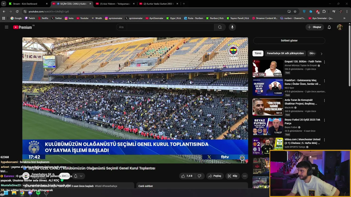This screenshot has height=197, width=351.
Task: Focus the Ara search field
Action: coord(165,27)
